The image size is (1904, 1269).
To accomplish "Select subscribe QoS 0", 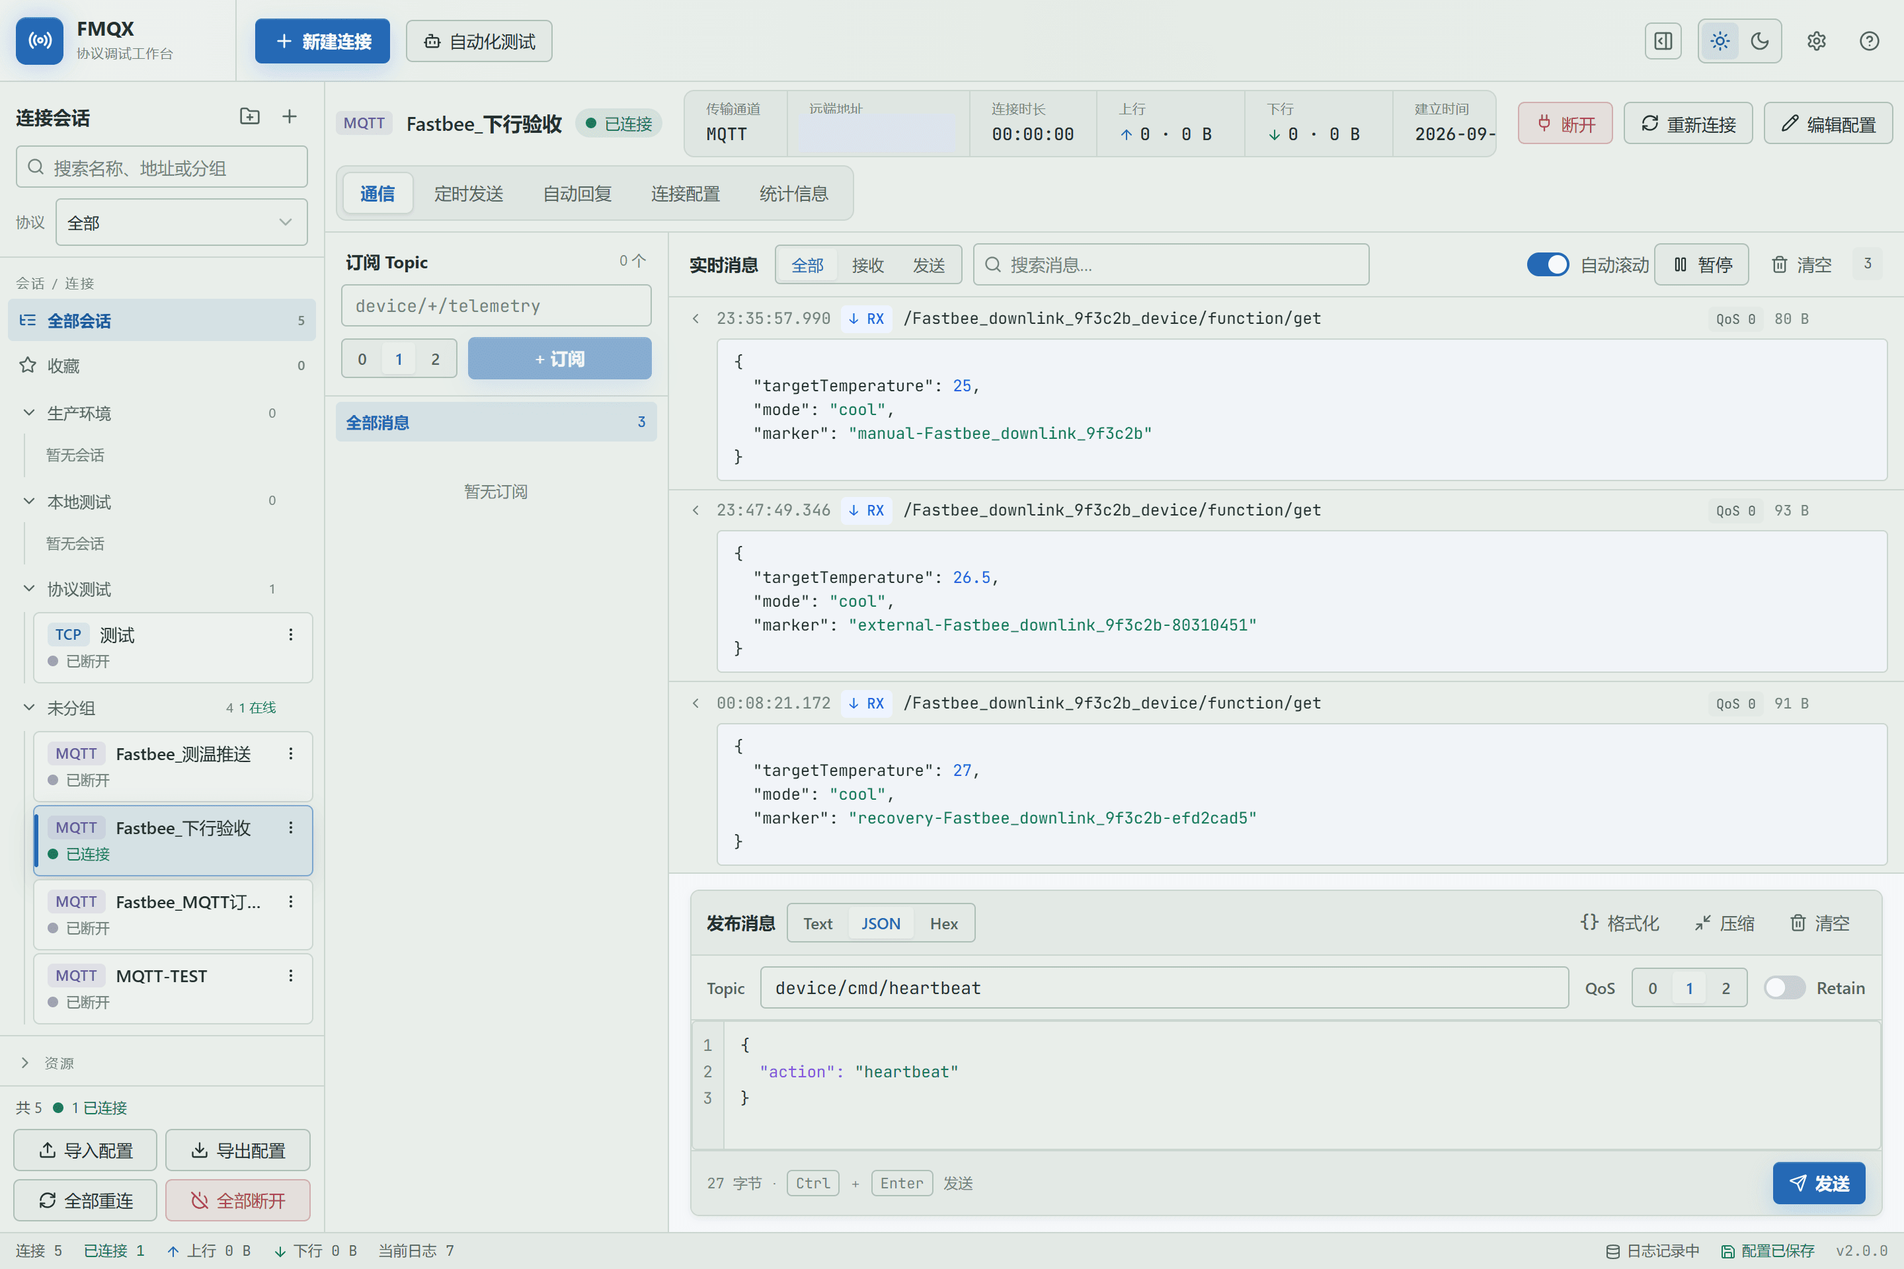I will coord(362,358).
